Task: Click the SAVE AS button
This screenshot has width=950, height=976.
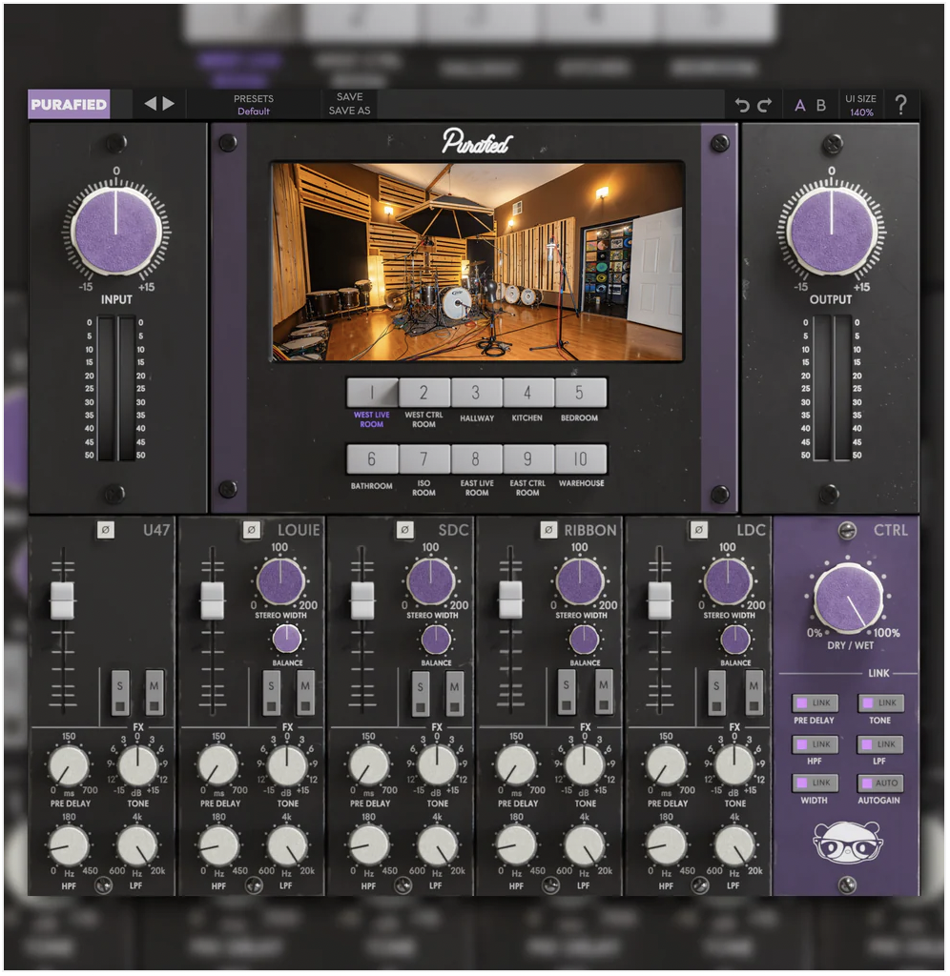Action: (349, 112)
